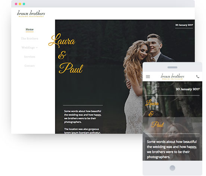206x176 pixels.
Task: Click the pink window dot
Action: click(x=16, y=4)
